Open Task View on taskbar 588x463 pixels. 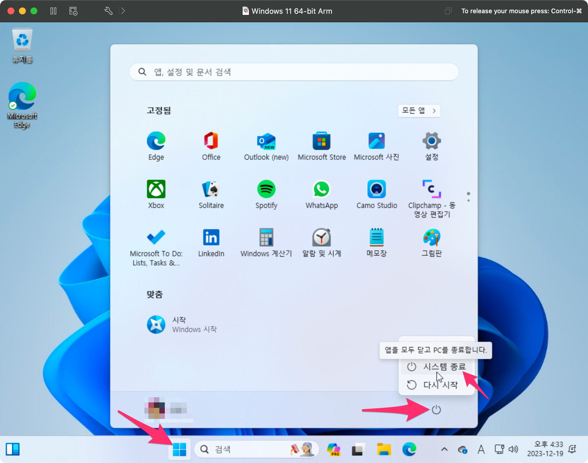(x=358, y=449)
